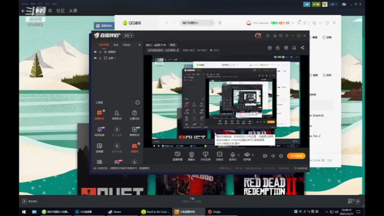Click the Eric Cartman username in QQ音乐
The height and width of the screenshot is (216, 384).
261,23
